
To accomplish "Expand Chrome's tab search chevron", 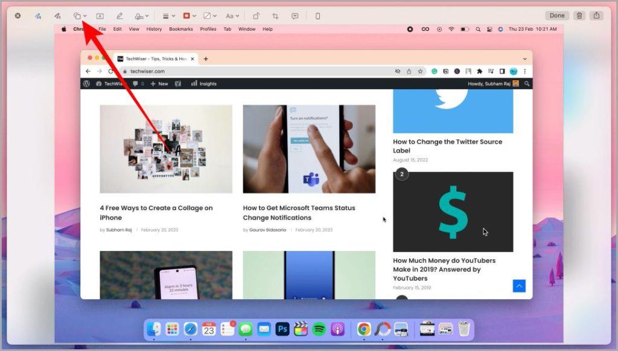I will (525, 58).
